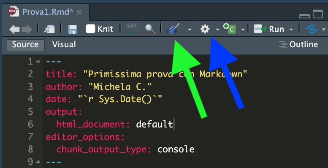328x168 pixels.
Task: Click line number 6 in gutter
Action: coord(30,124)
